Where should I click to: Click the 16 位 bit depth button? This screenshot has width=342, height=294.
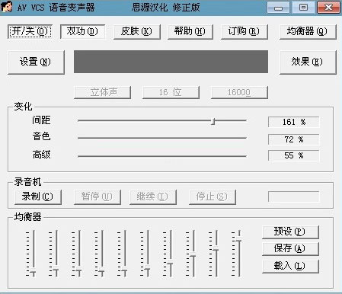171,92
